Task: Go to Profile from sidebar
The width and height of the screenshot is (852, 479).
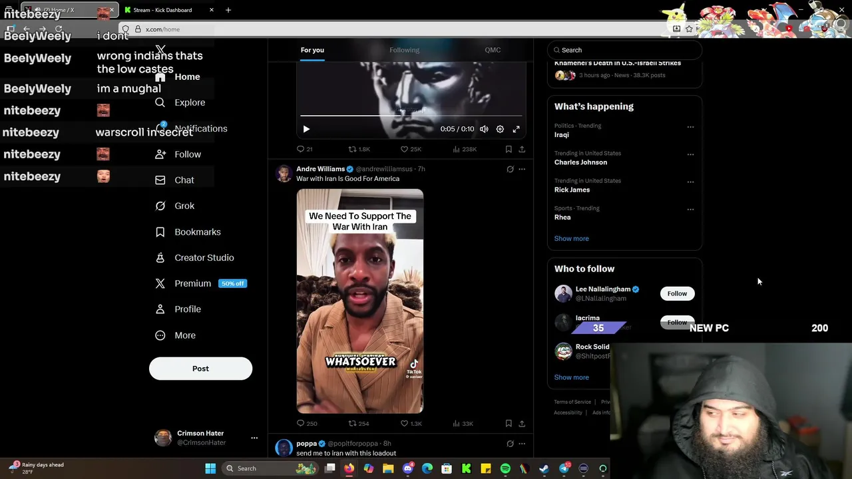Action: pos(178,309)
